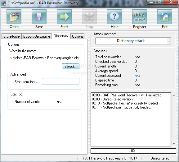Screen dimensions: 179x162
Task: Go to the Options tab
Action: coord(78,36)
